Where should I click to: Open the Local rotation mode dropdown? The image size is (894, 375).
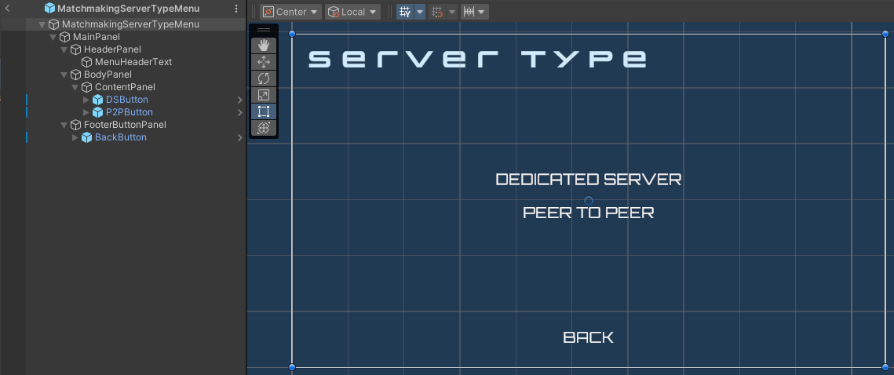click(x=353, y=12)
